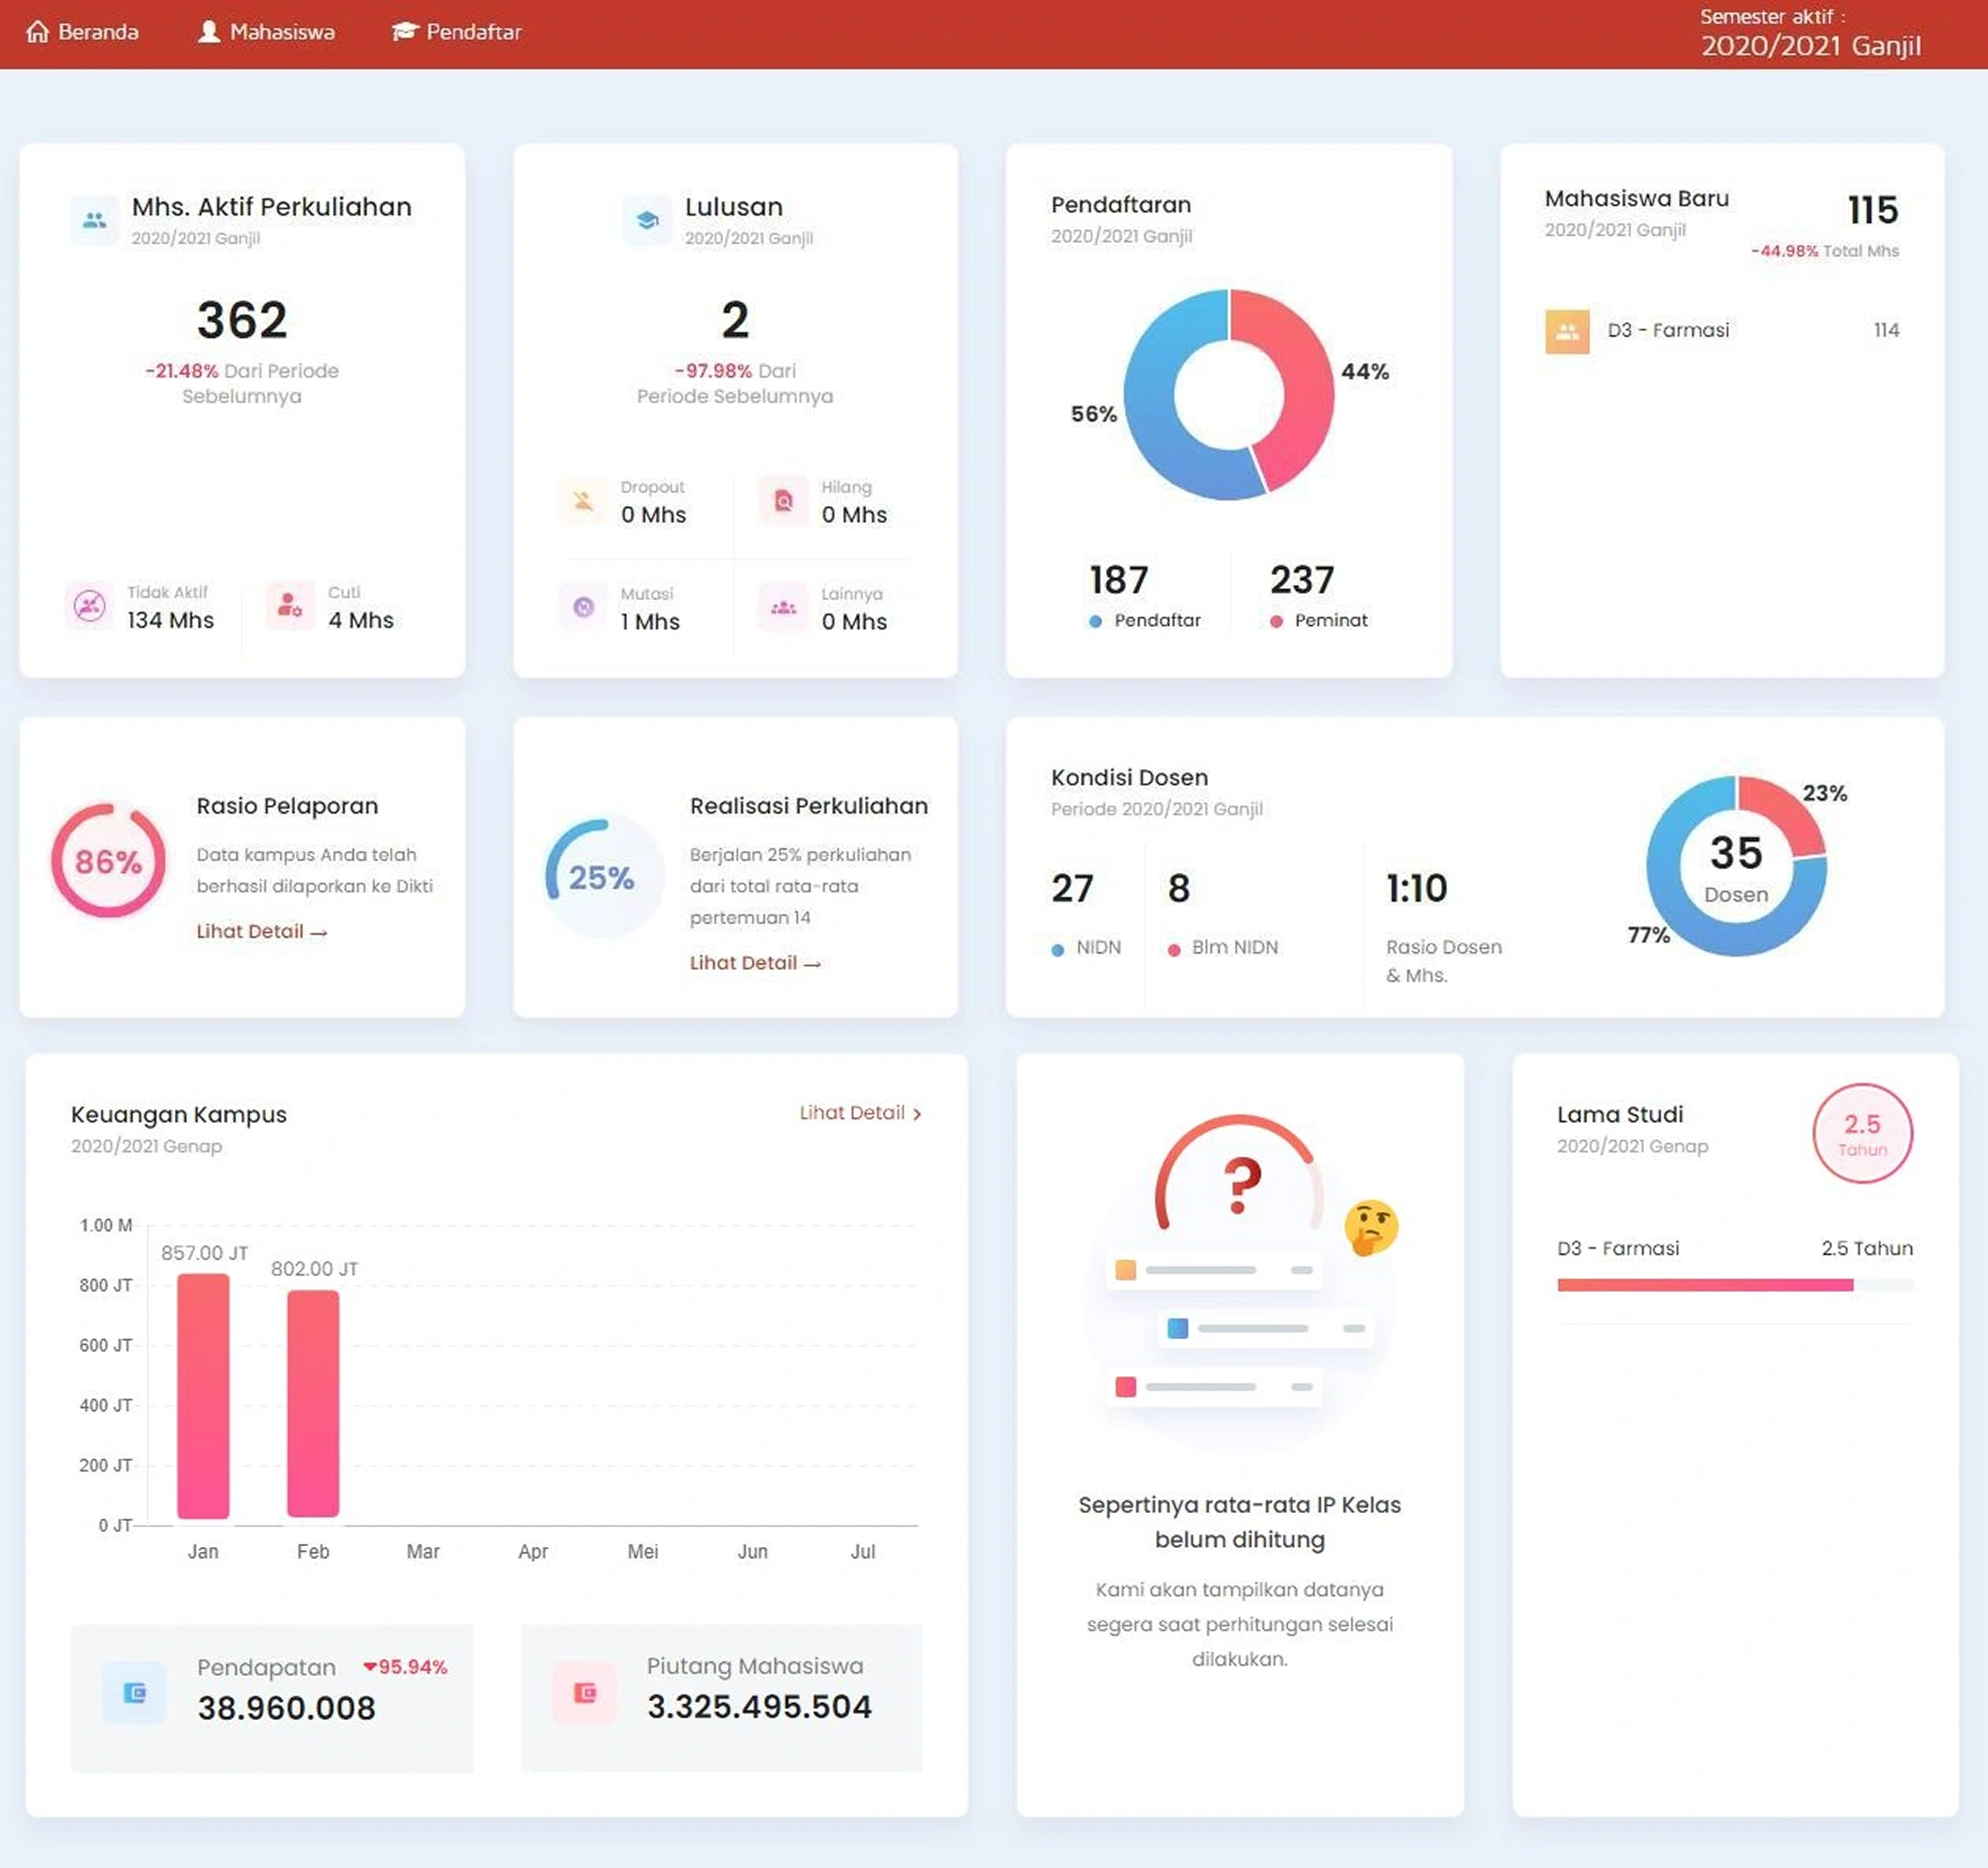Click the Lainnya group icon

pyautogui.click(x=784, y=607)
